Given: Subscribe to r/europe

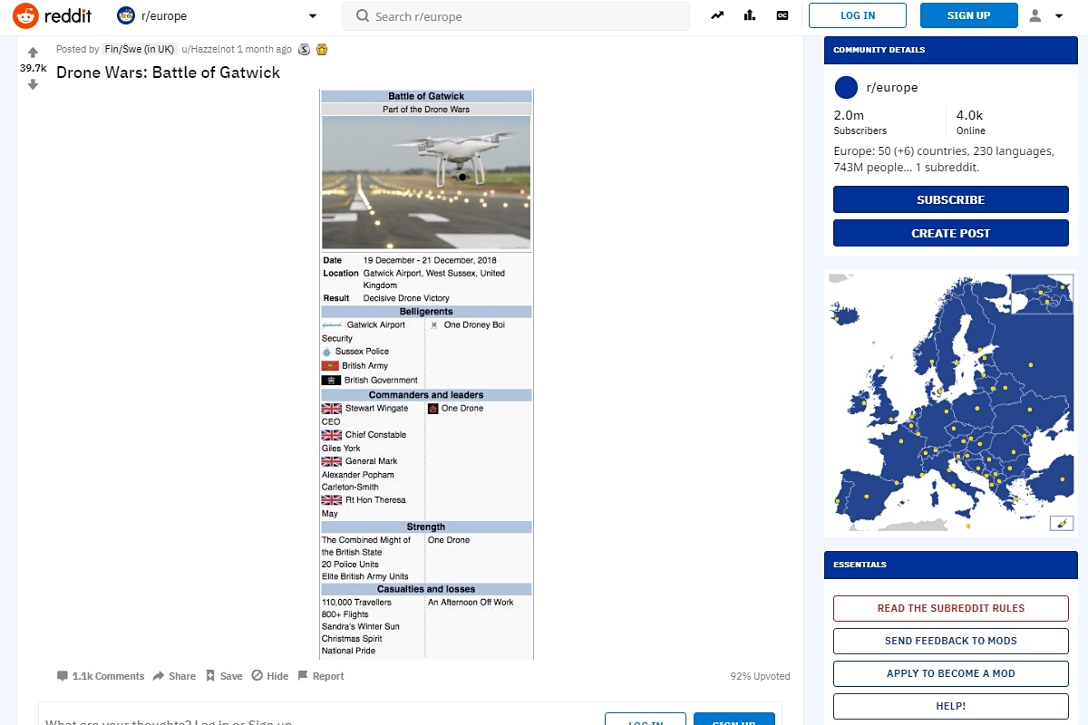Looking at the screenshot, I should tap(951, 199).
